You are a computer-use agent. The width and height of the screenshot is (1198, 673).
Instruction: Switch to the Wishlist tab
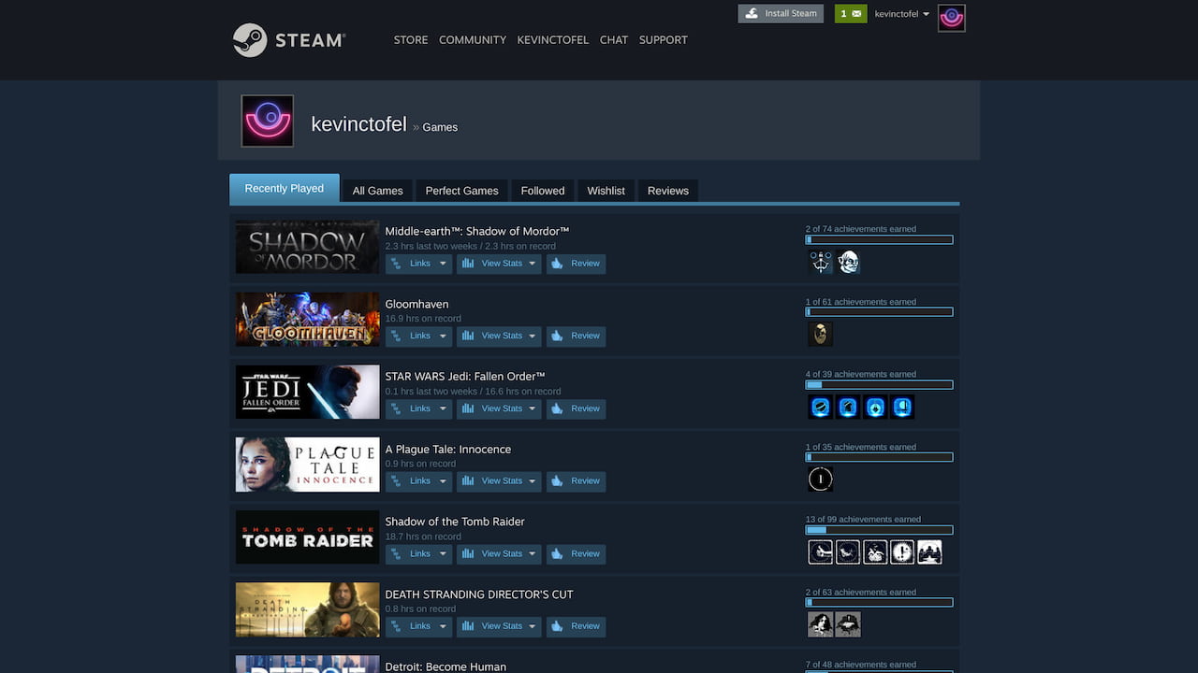pyautogui.click(x=606, y=191)
